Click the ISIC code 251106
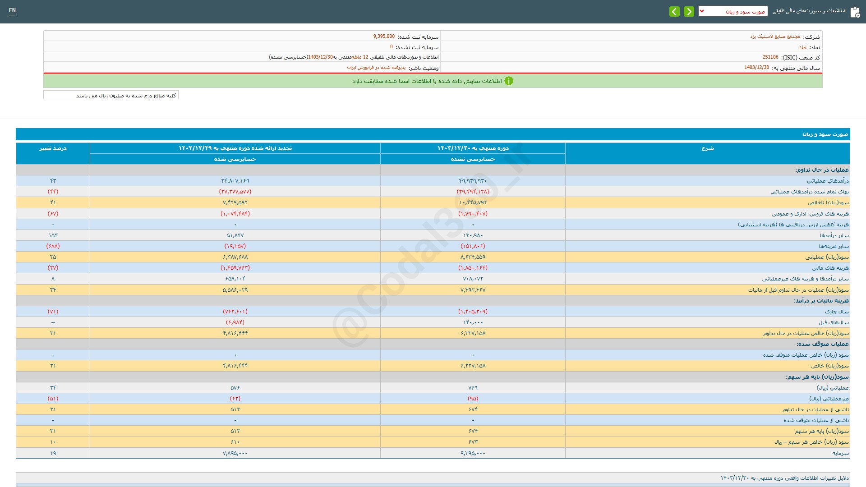Screen dimensions: 866x487 pos(770,57)
